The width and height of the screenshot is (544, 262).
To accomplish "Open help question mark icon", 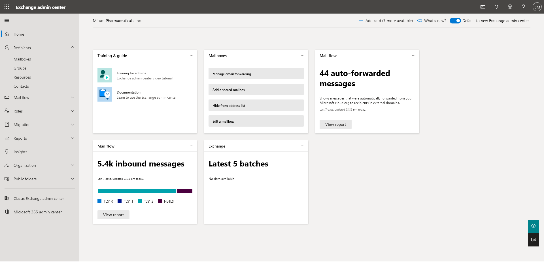I will tap(524, 7).
